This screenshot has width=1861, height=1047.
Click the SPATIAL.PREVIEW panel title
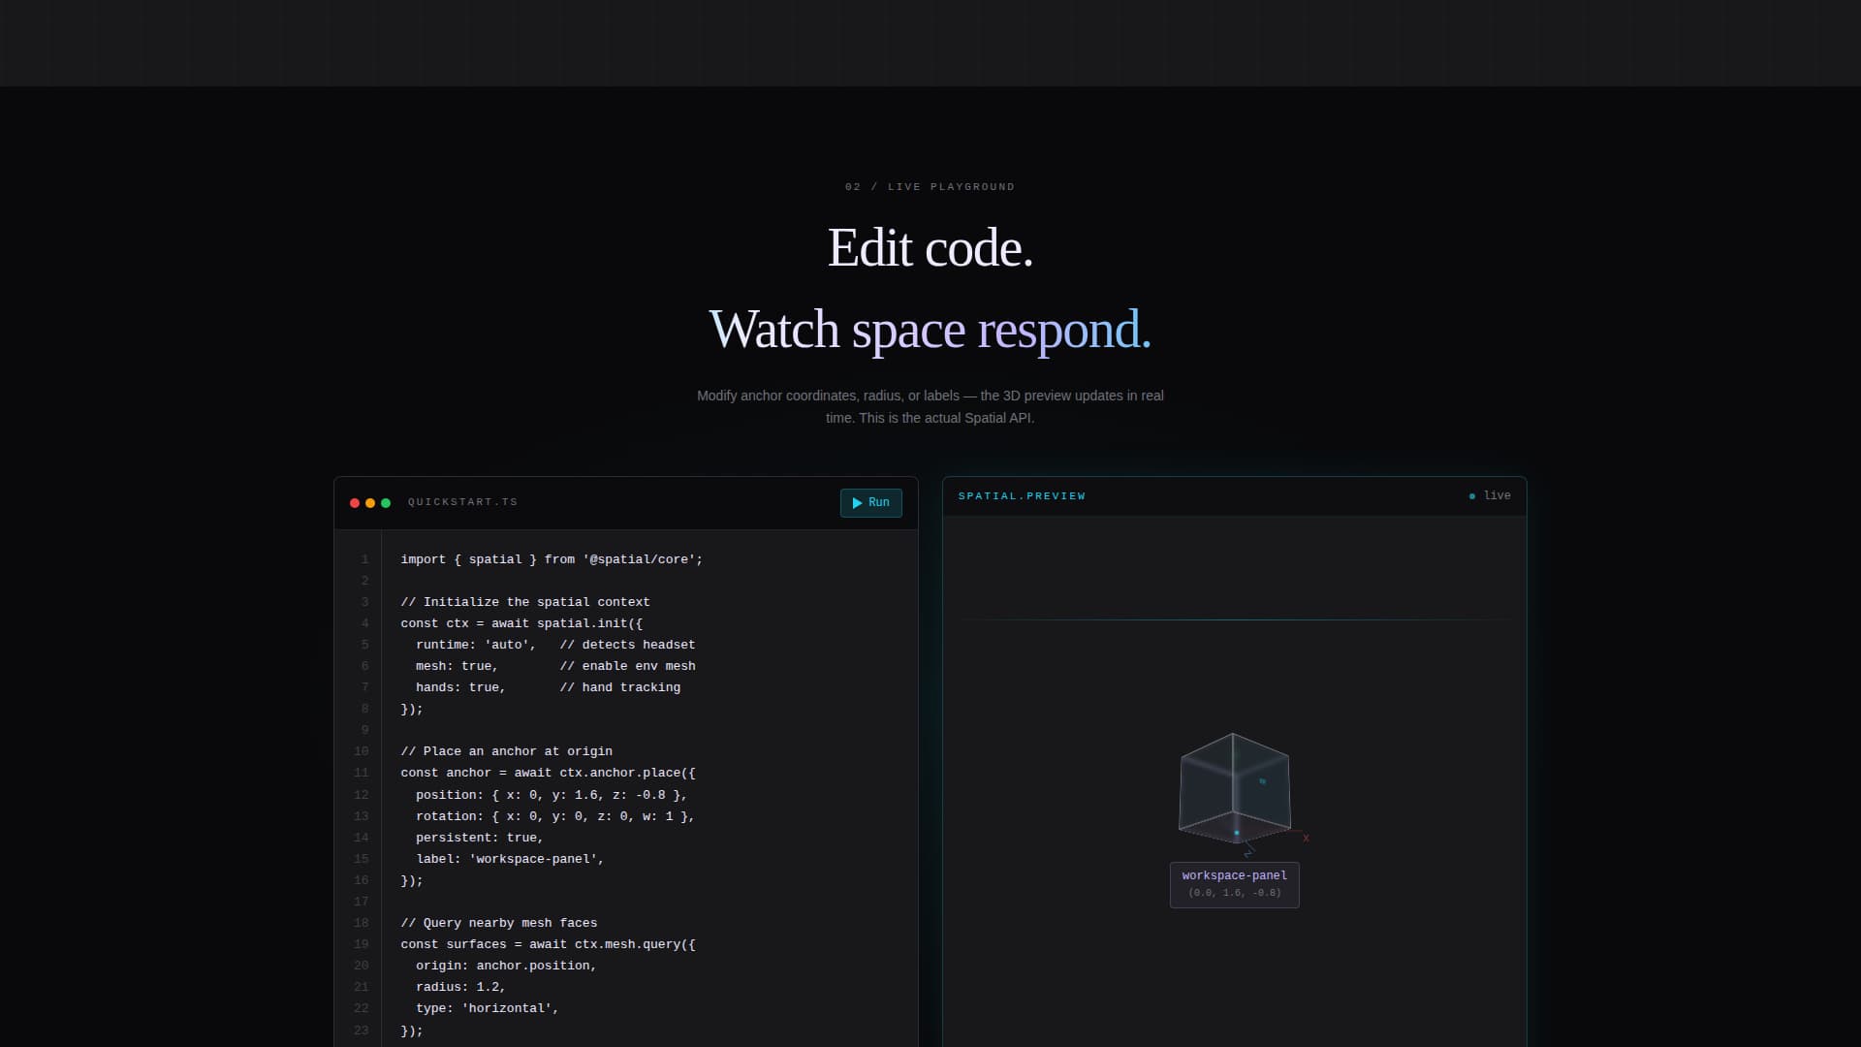[x=1022, y=496]
